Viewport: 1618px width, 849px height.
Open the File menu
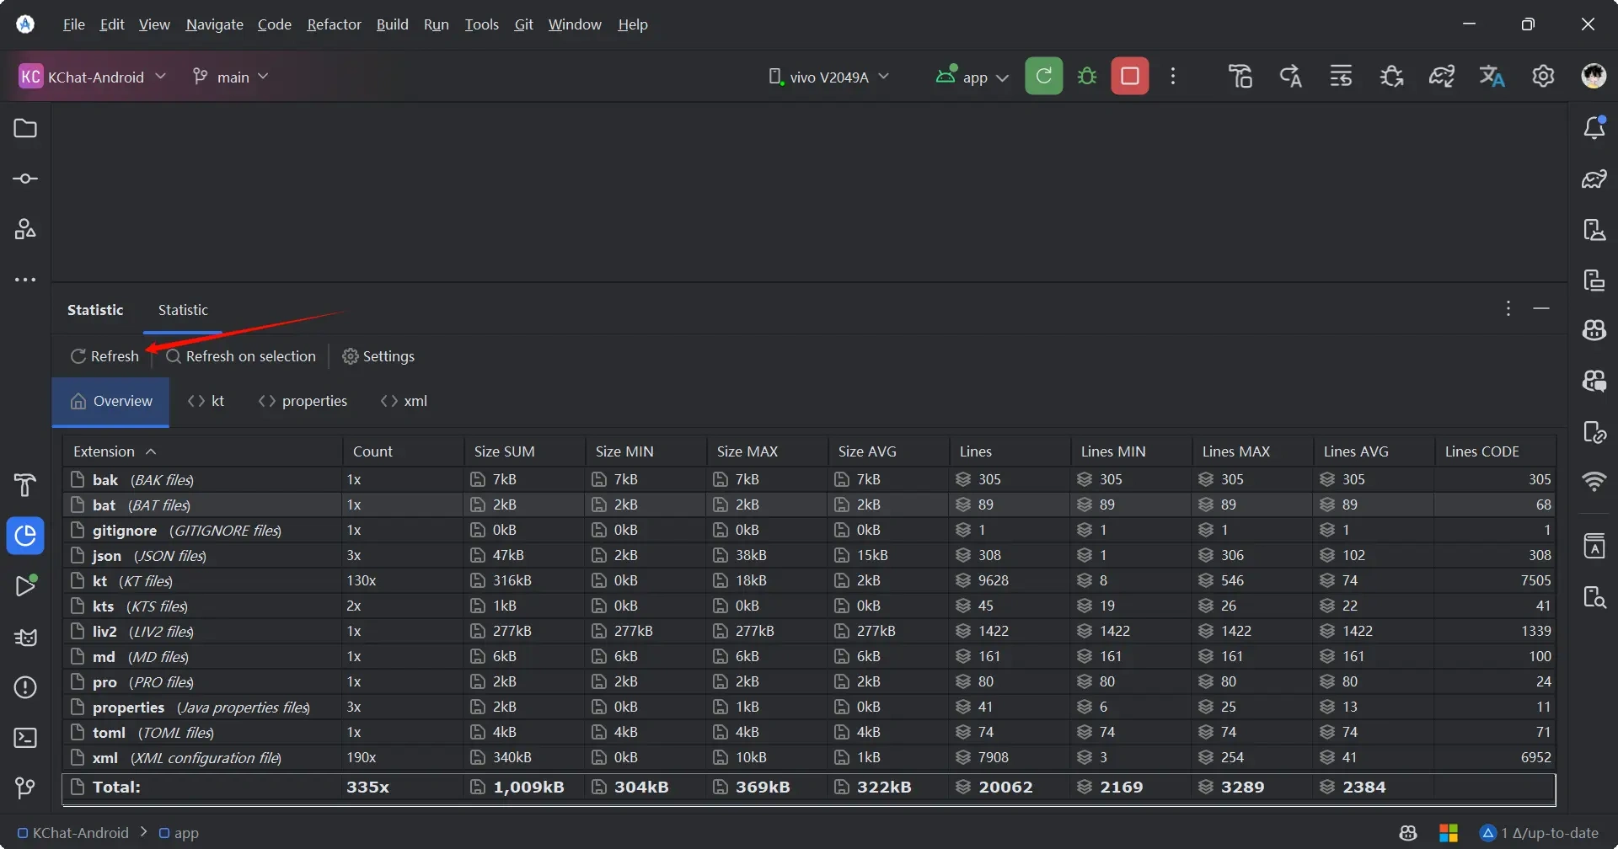74,24
